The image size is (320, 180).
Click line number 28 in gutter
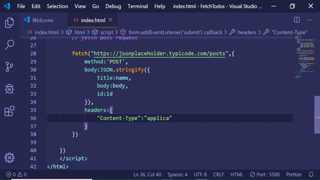pos(33,53)
